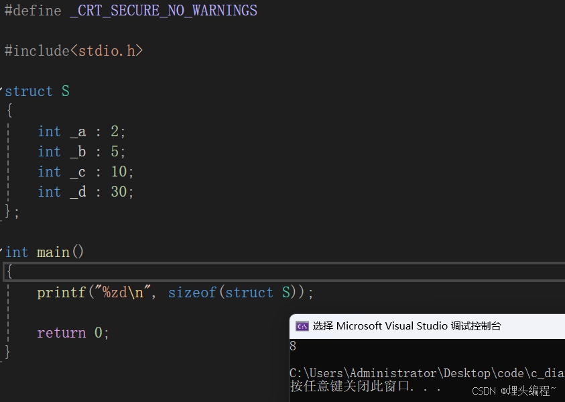The height and width of the screenshot is (402, 565).
Task: Click the 'int _c : 10;' line
Action: 86,171
